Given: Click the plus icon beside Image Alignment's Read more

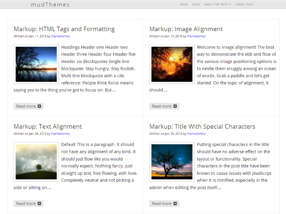Looking at the screenshot, I should click(x=175, y=106).
